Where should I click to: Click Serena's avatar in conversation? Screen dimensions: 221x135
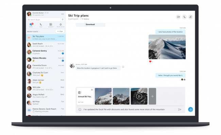(x=72, y=66)
